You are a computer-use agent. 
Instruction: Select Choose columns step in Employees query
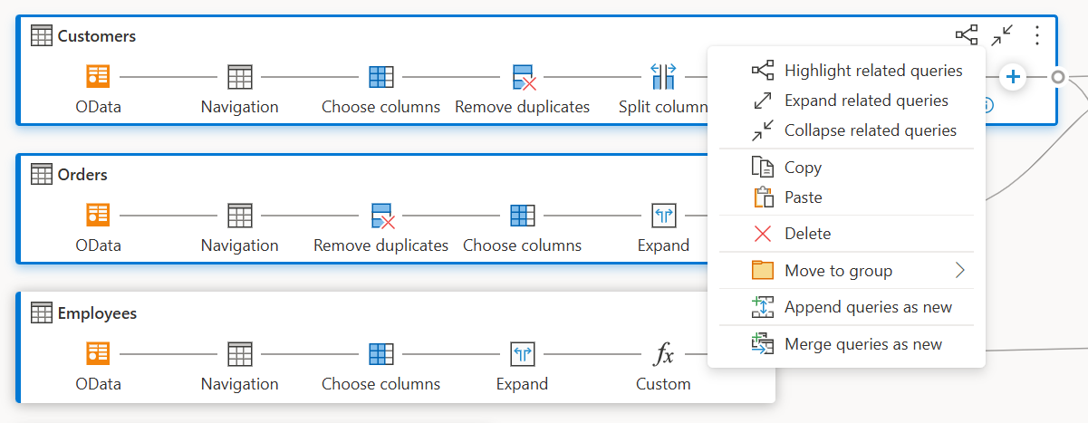click(380, 354)
